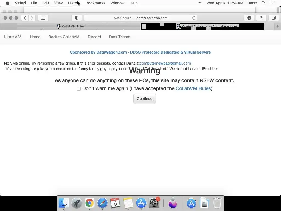
Task: Click the Home nav link
Action: (35, 37)
